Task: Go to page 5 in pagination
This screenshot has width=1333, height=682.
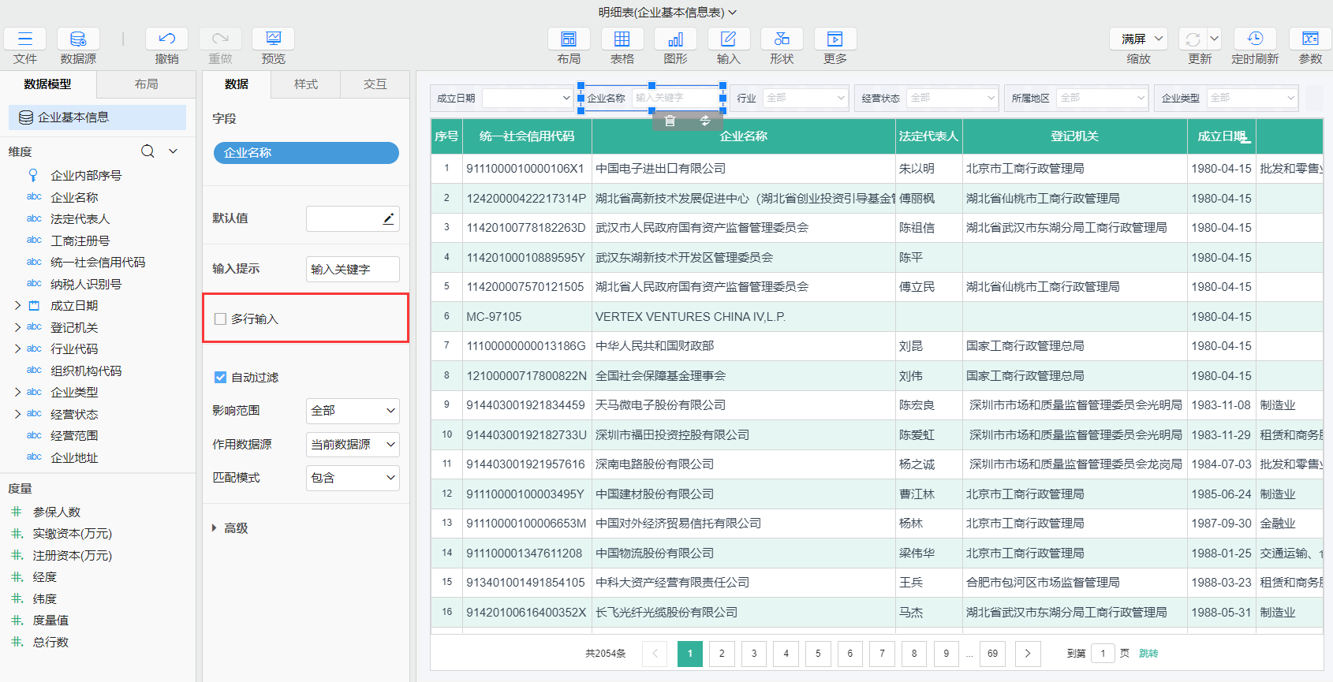Action: [818, 654]
